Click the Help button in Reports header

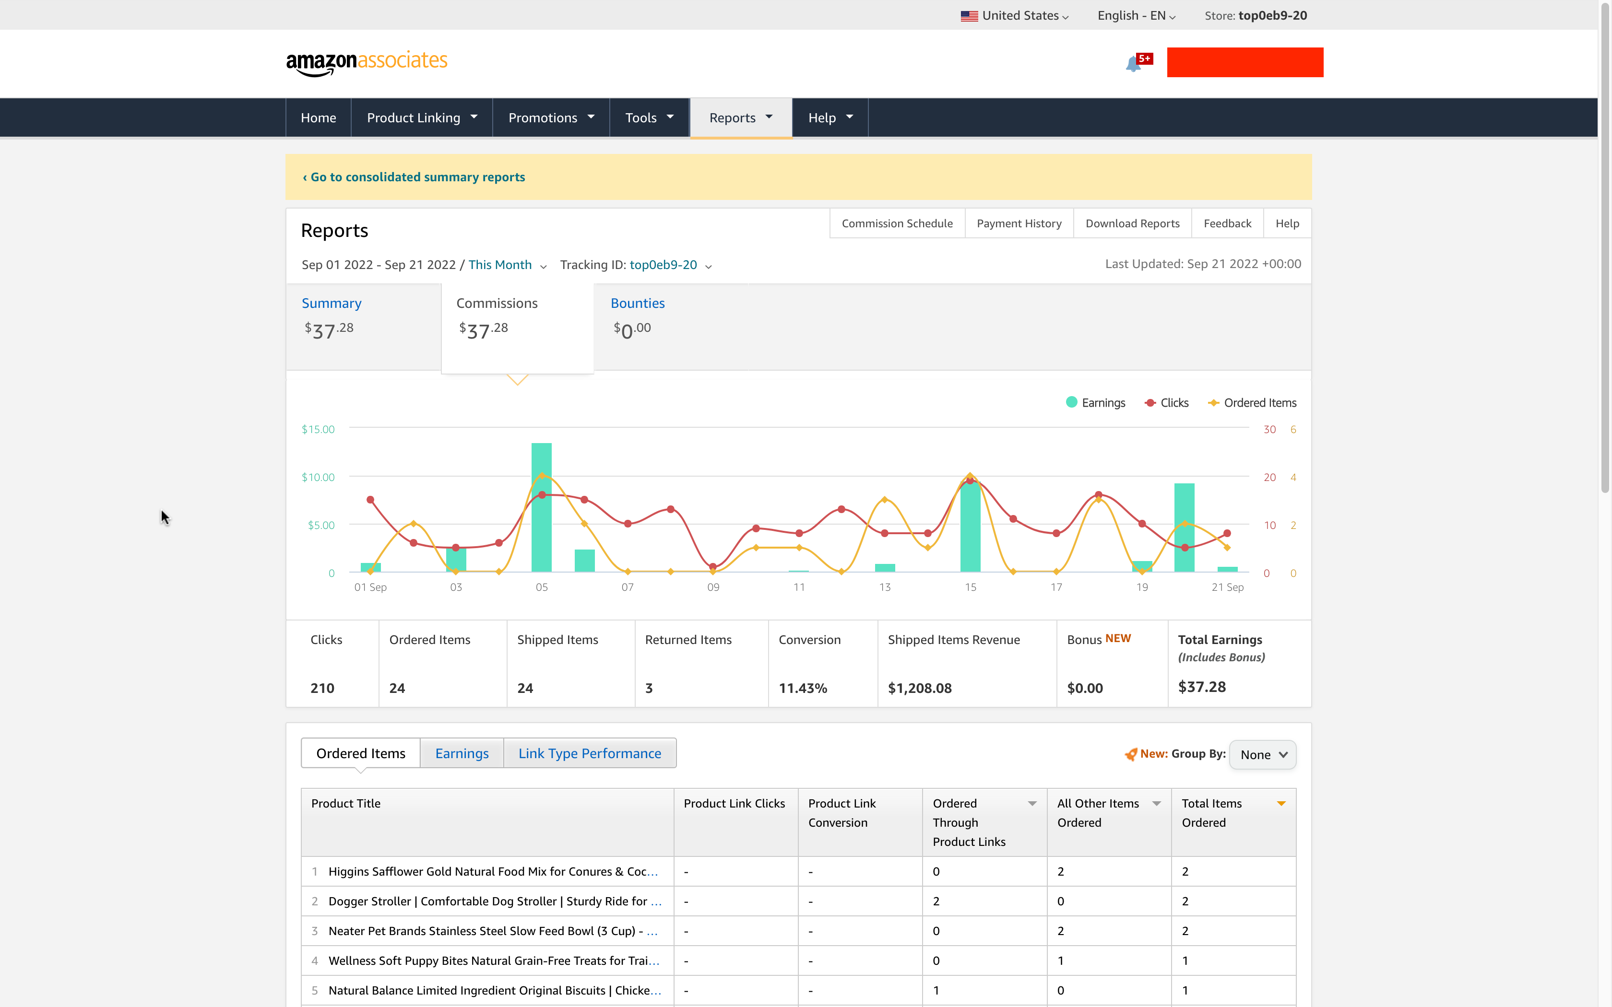click(x=1287, y=224)
